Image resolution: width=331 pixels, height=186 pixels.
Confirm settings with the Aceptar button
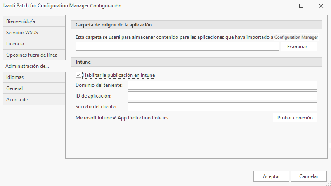click(x=271, y=176)
